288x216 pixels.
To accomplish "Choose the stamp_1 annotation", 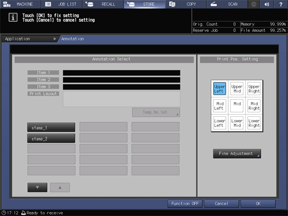I will tap(51, 127).
